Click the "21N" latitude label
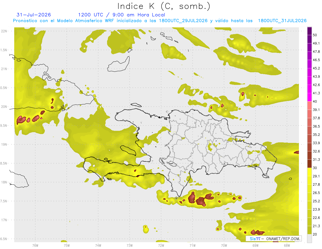This screenshot has height=249, width=322. pos(4,69)
